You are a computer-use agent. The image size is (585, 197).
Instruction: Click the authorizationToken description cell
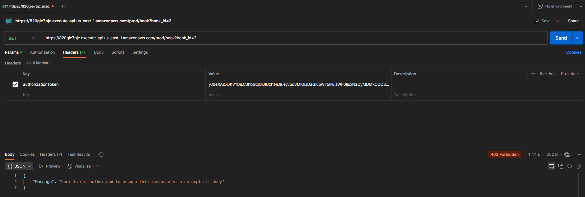487,84
